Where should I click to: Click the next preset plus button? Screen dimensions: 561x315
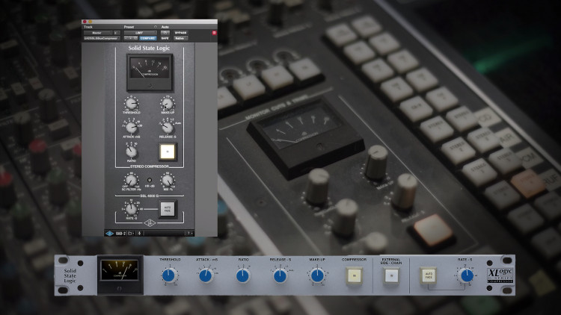131,38
